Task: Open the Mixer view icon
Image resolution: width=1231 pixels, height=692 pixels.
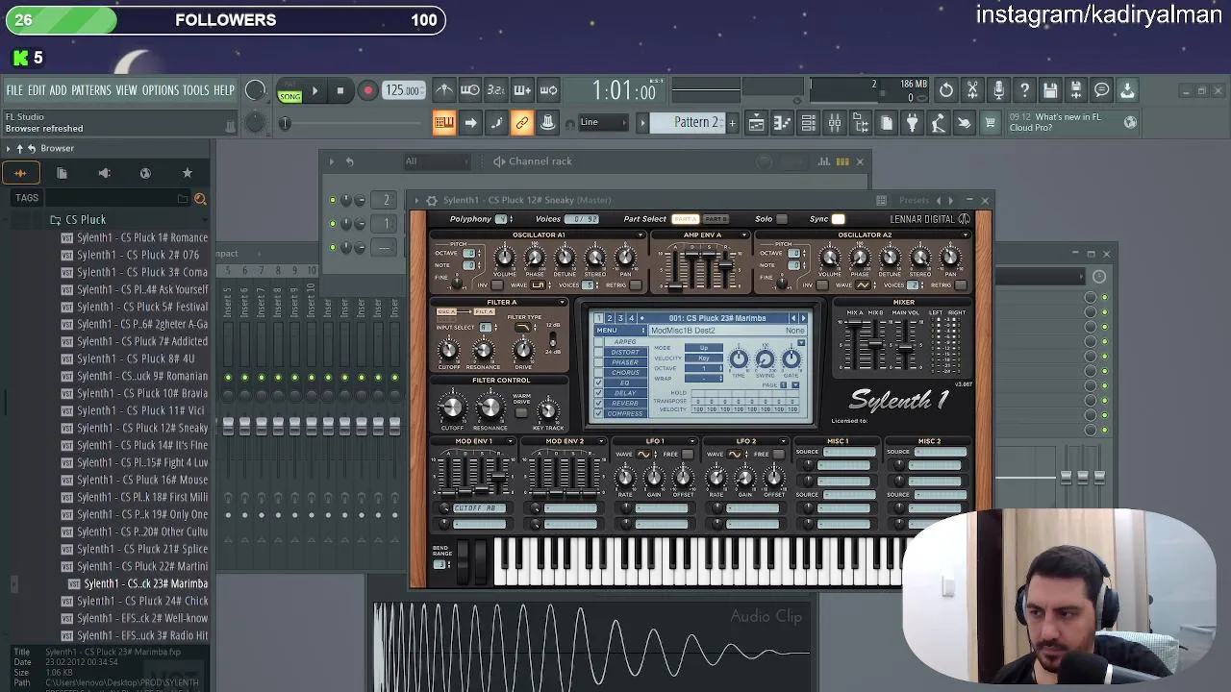Action: [x=834, y=123]
